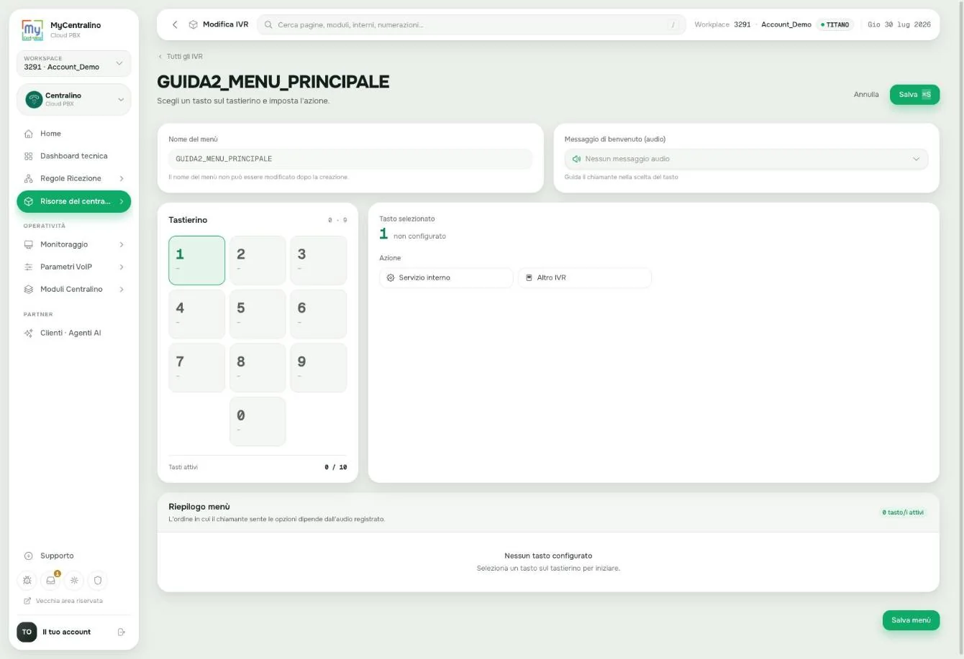Click the magnifier icon in search bar

pos(268,24)
